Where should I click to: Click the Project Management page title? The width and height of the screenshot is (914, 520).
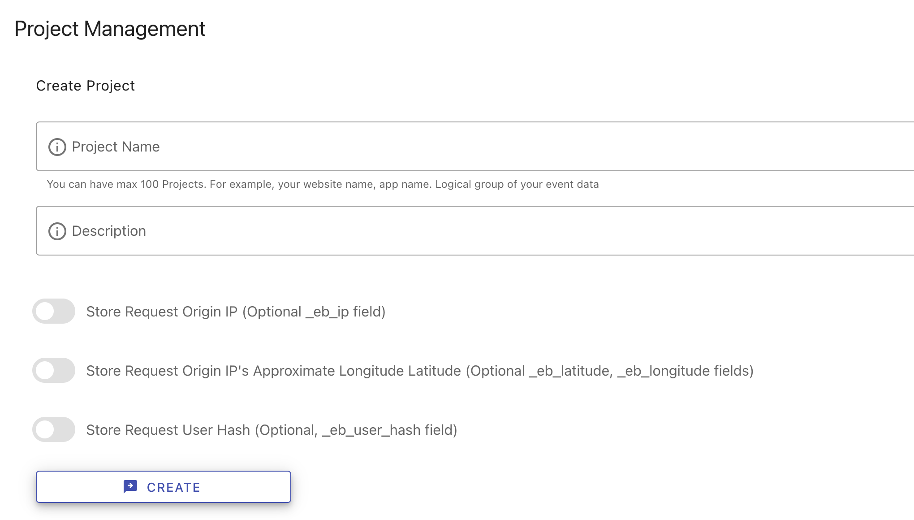[110, 29]
